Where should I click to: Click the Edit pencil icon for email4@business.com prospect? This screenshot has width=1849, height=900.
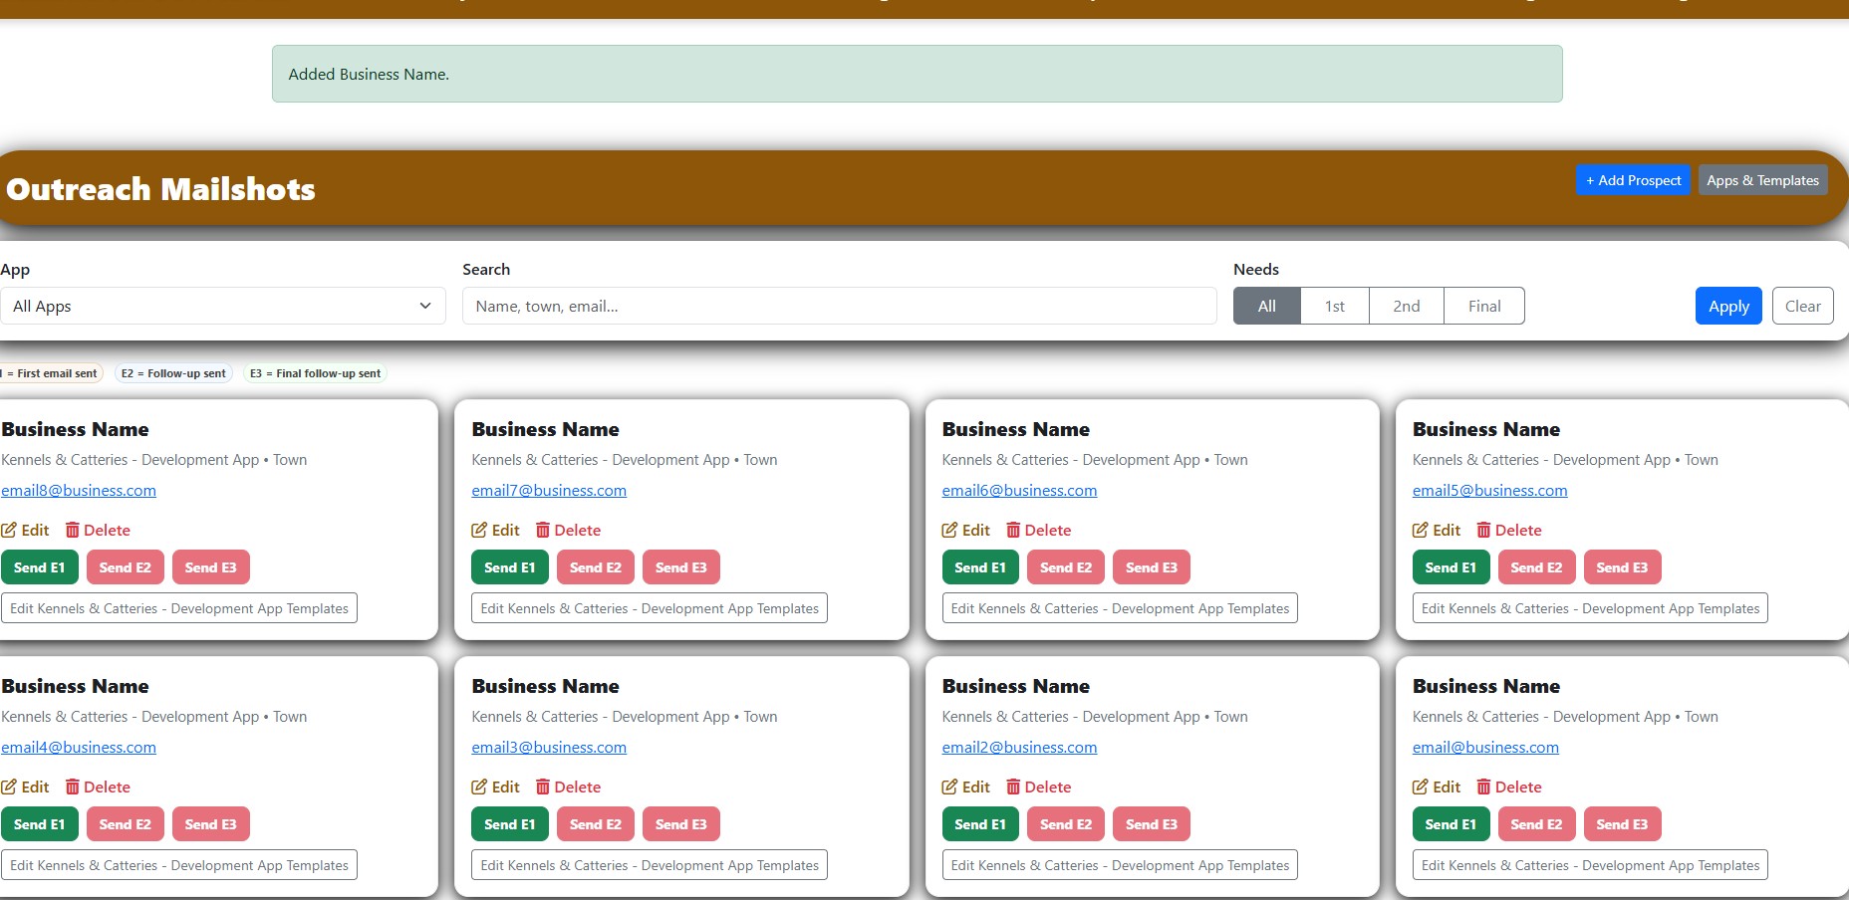click(10, 787)
